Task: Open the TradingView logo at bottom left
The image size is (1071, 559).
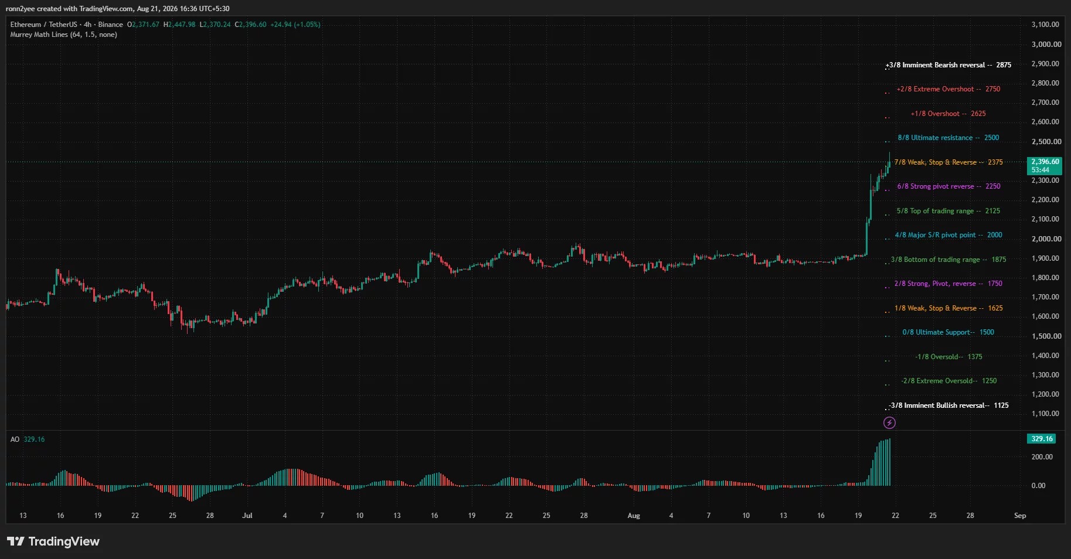Action: click(53, 541)
